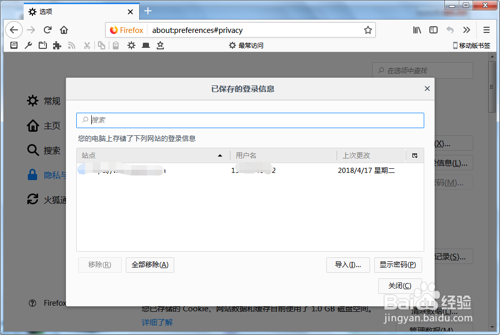Reload the current page

click(x=47, y=30)
